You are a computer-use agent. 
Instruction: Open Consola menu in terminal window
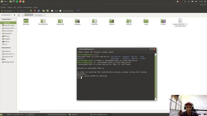[x=105, y=52]
